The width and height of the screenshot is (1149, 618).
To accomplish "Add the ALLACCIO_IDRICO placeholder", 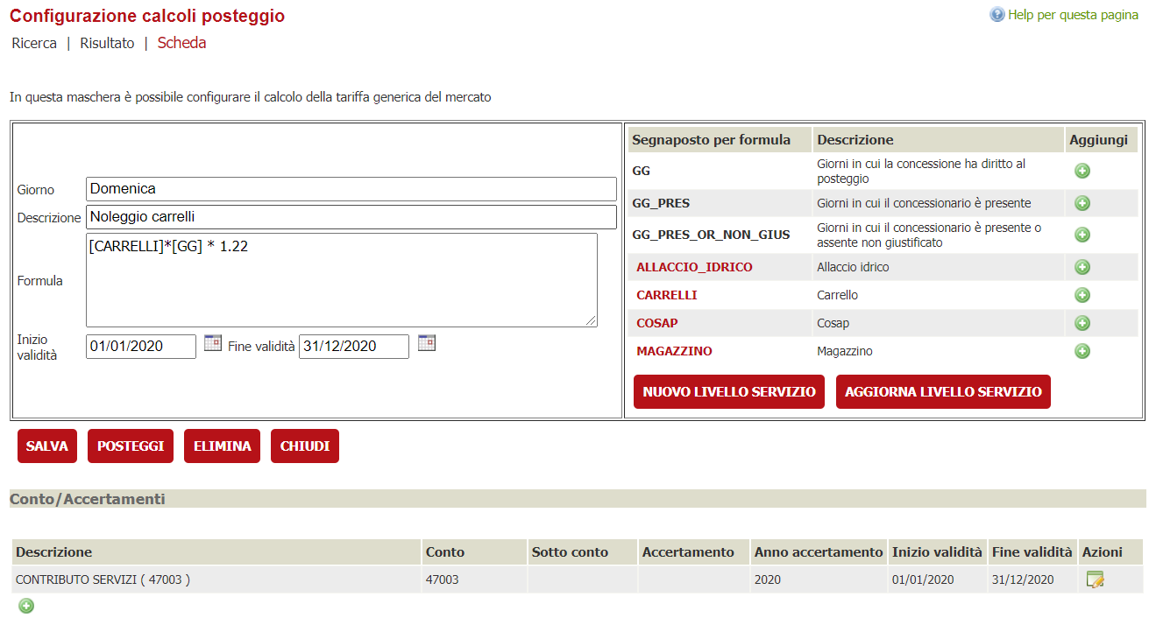I will point(1082,267).
